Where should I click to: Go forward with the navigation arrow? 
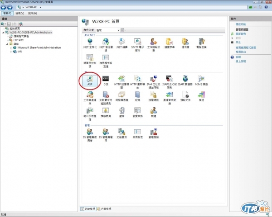click(10, 7)
